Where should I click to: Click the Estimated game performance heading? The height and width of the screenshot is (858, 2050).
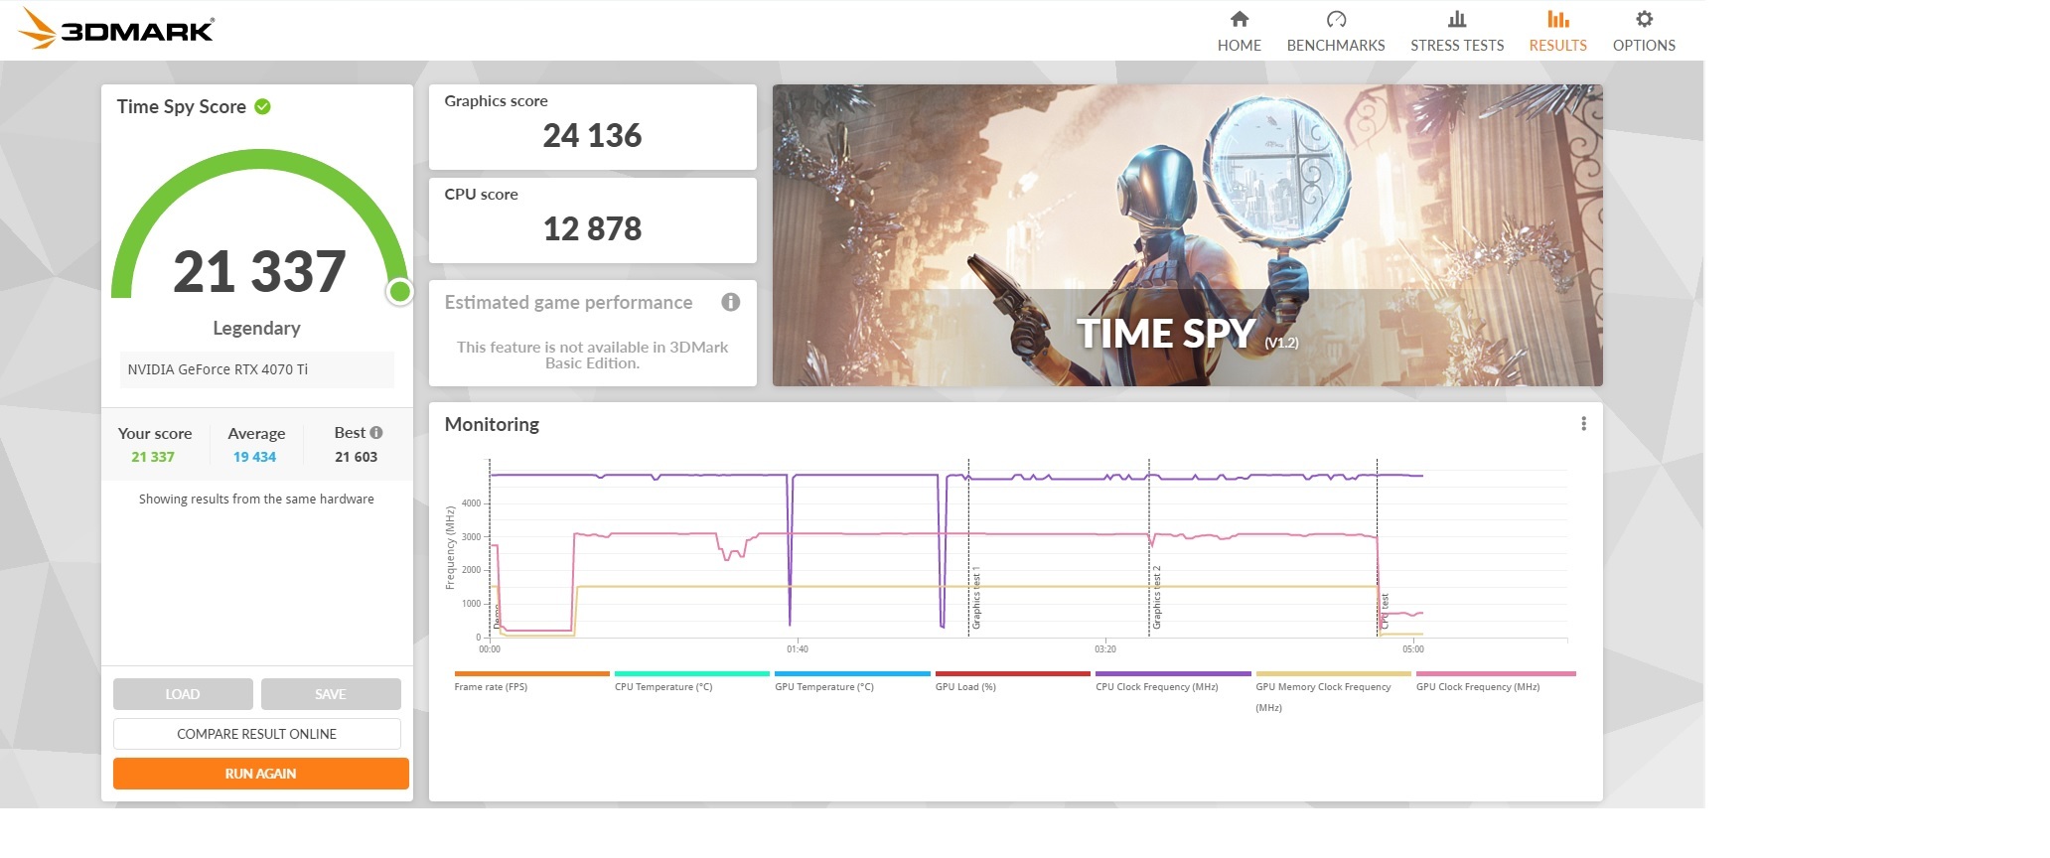pyautogui.click(x=568, y=303)
